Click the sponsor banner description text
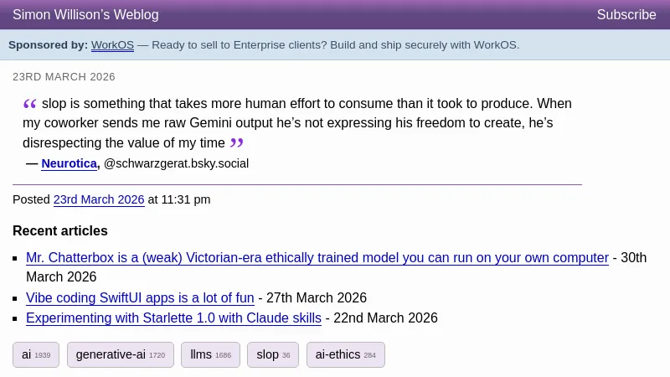This screenshot has width=670, height=377. pyautogui.click(x=335, y=45)
